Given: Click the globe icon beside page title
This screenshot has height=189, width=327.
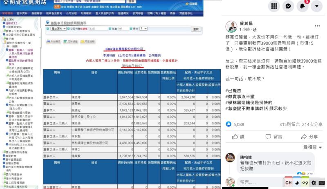Looking at the screenshot, I should 47,22.
